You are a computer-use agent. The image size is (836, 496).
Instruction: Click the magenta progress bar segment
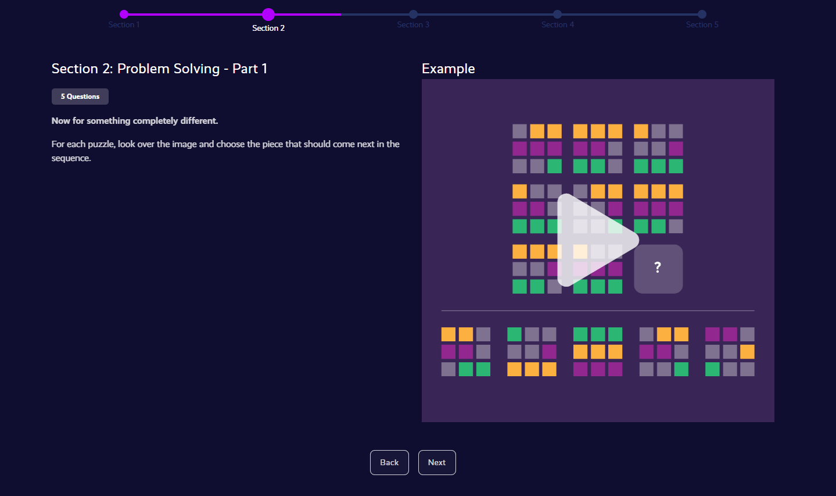click(192, 15)
